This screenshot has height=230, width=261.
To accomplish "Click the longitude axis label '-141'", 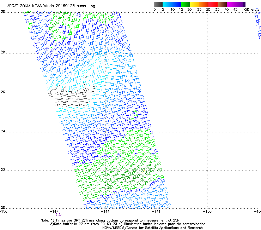I will click(156, 211).
